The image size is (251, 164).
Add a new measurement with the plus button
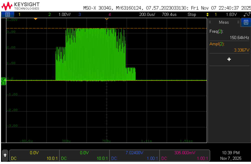tap(229, 59)
